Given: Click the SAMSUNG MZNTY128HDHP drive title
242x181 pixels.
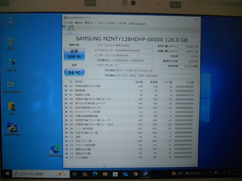Looking at the screenshot, I should click(x=131, y=40).
